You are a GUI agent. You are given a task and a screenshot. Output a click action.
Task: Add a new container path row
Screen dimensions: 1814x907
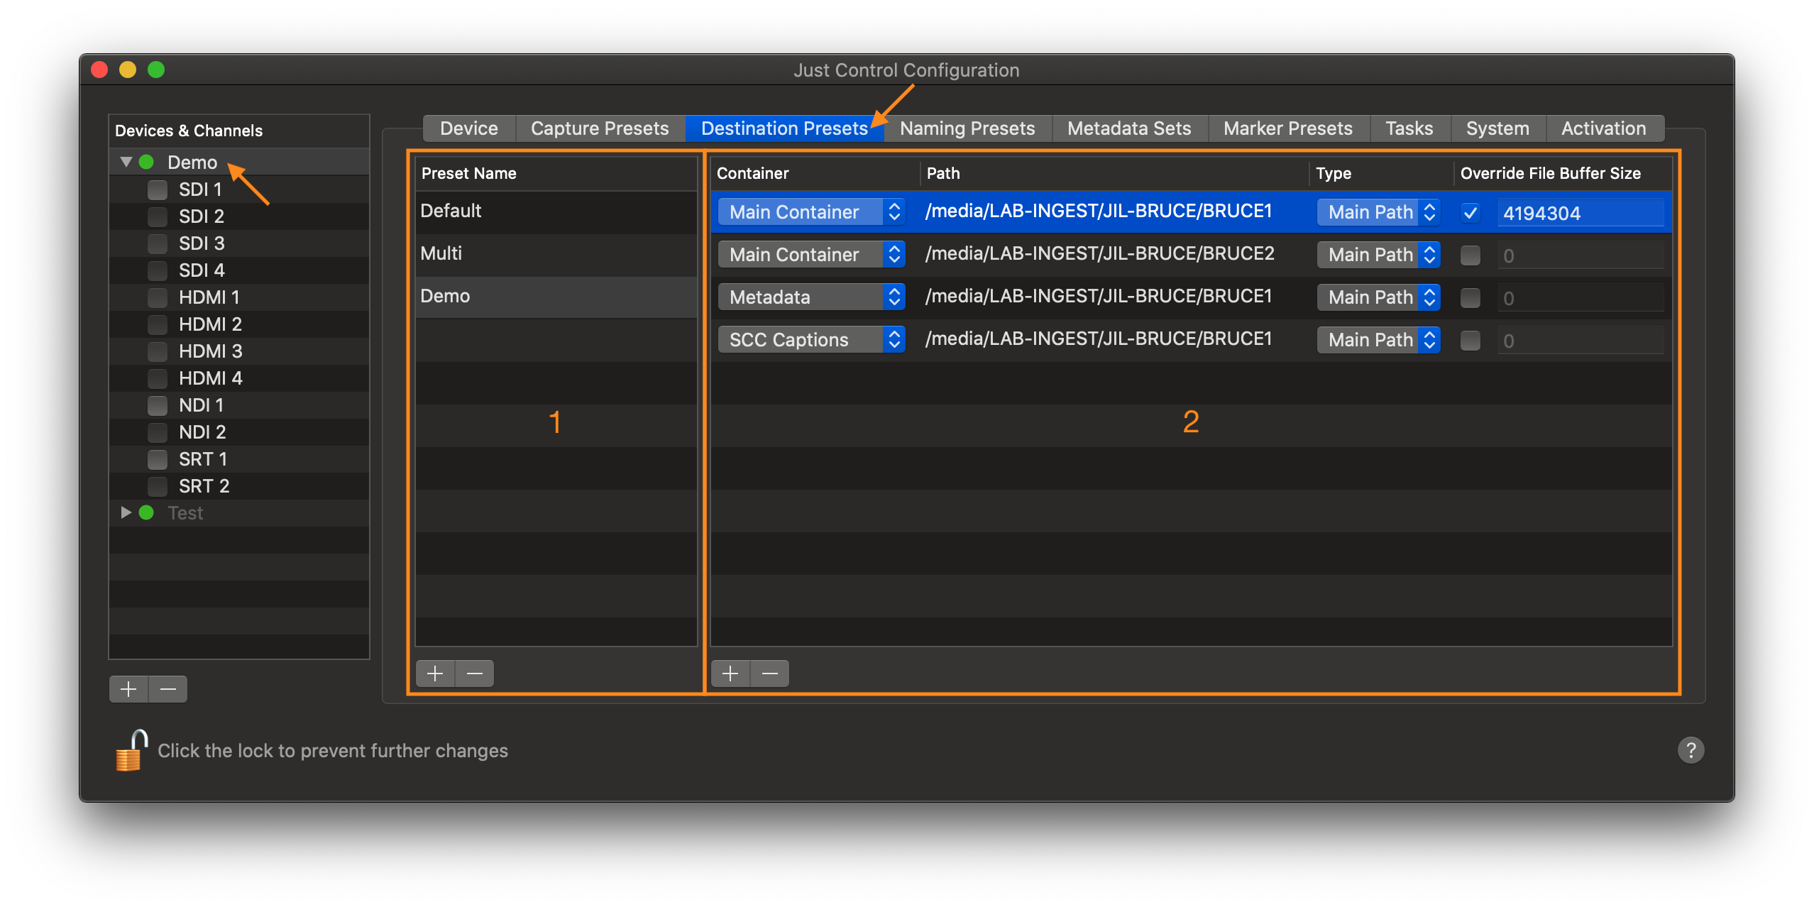tap(730, 673)
